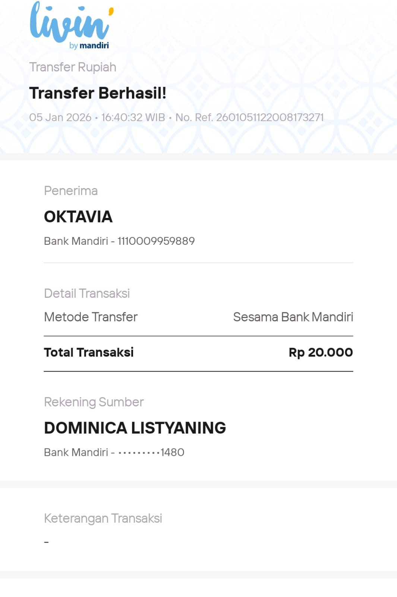Select the reference number 2601051122008173271
This screenshot has height=597, width=397.
(x=270, y=118)
